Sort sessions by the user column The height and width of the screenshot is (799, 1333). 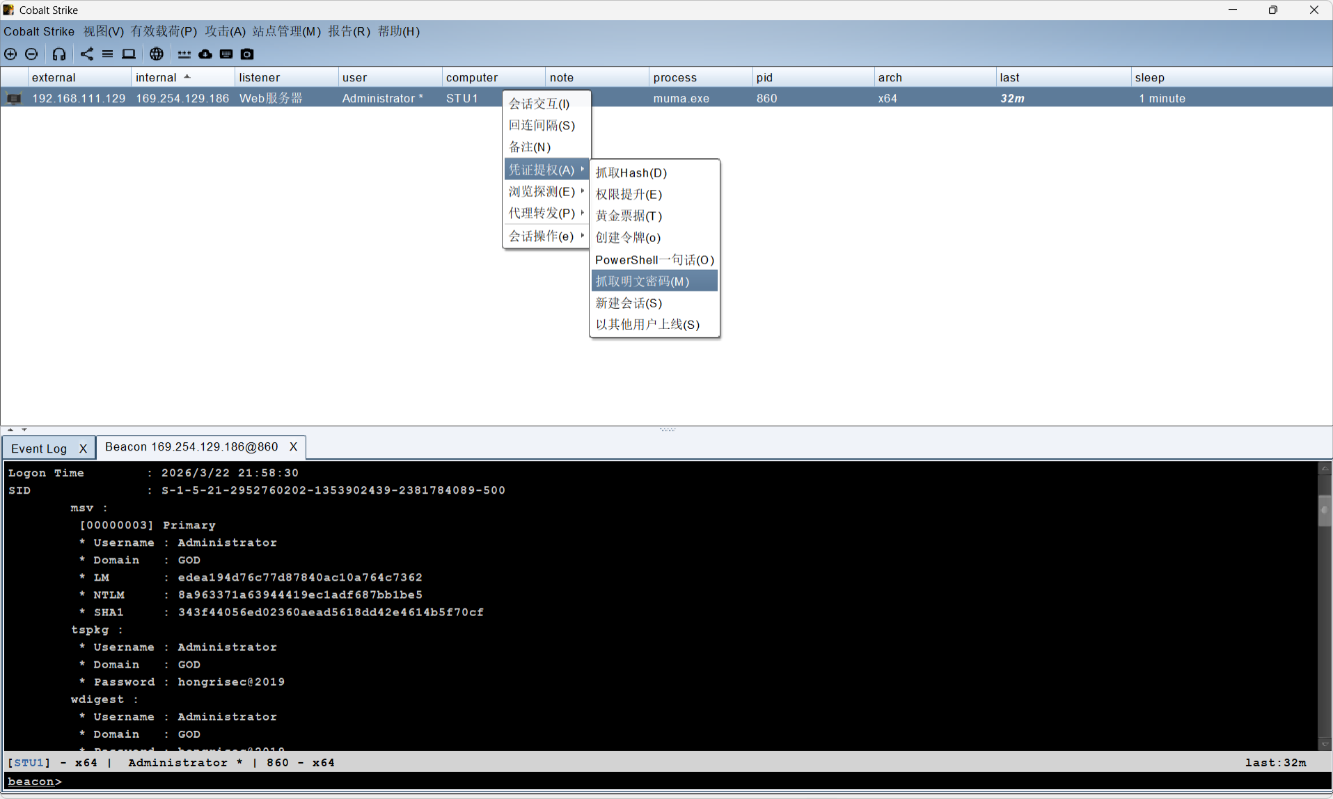click(390, 77)
